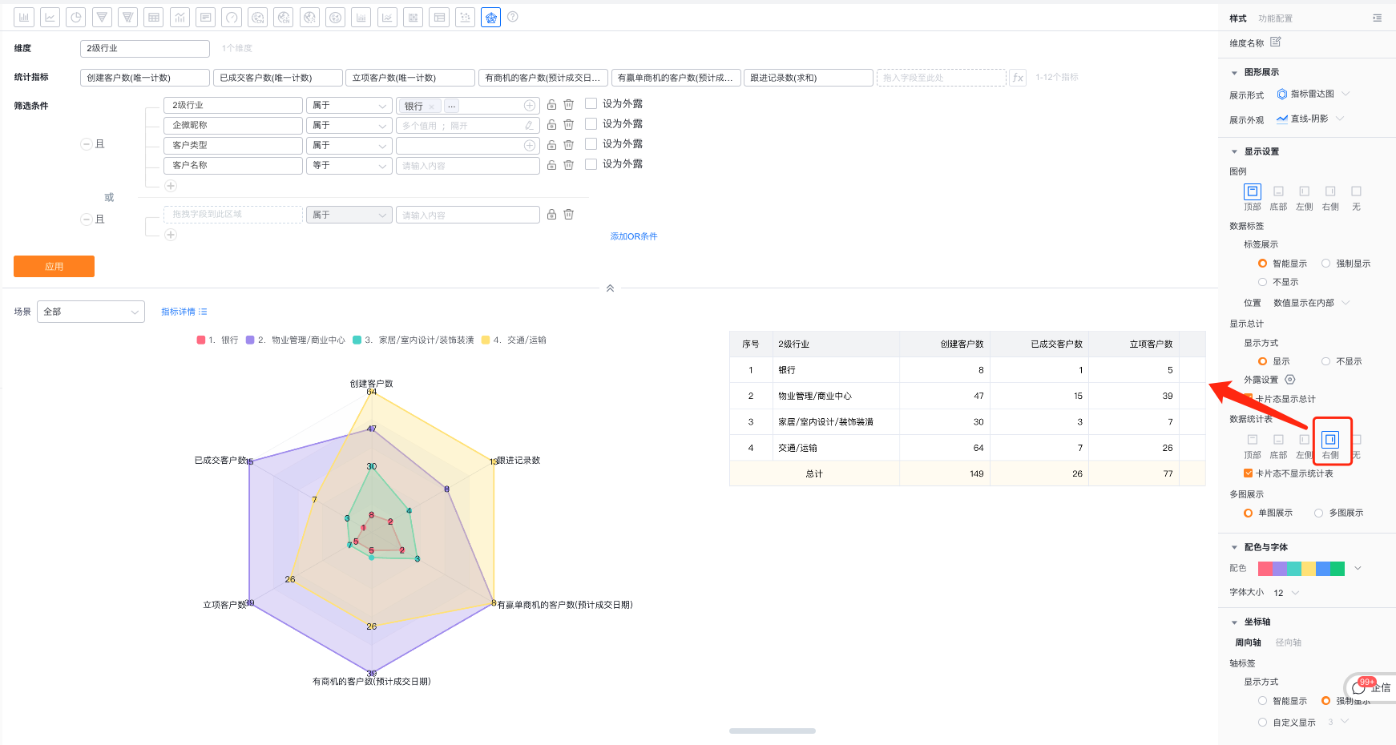Select the 多图展示 radio option

tap(1318, 513)
